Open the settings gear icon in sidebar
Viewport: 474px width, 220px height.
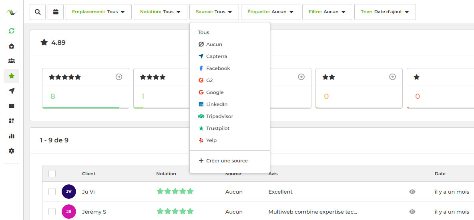point(12,151)
